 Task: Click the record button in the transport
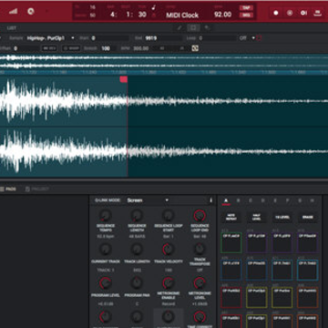[x=276, y=13]
